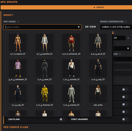Collapse the NPC model dropdown arrow
Screen dimensions: 132x131
click(x=79, y=27)
